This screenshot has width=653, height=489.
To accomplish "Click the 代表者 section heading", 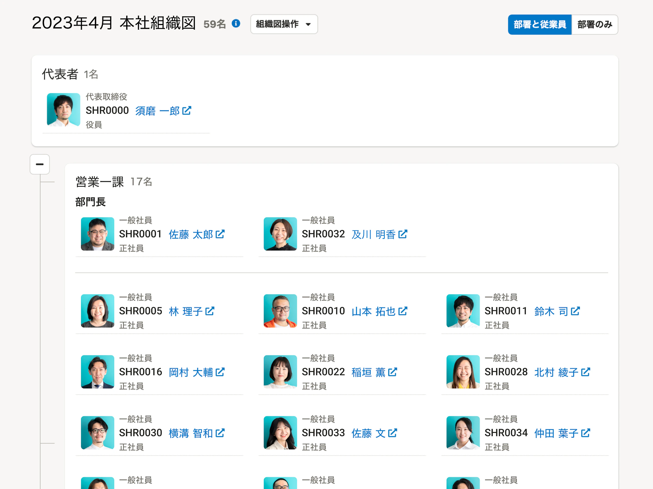I will (x=60, y=74).
